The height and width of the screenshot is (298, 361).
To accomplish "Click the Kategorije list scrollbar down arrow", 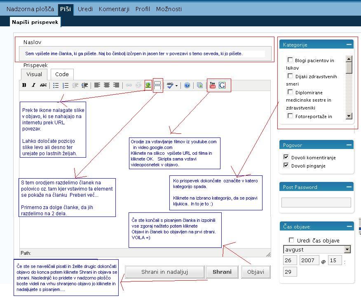I will (349, 116).
